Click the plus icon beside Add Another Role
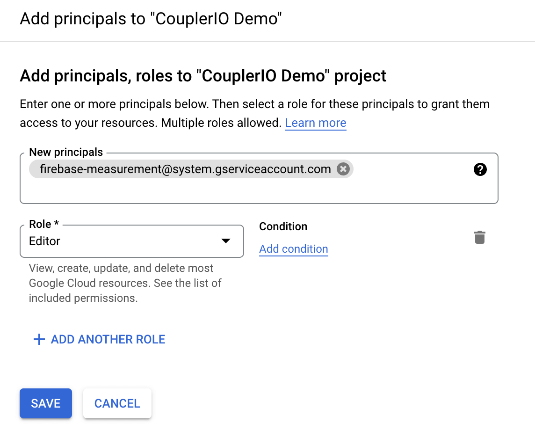Viewport: 535px width, 438px height. coord(39,339)
